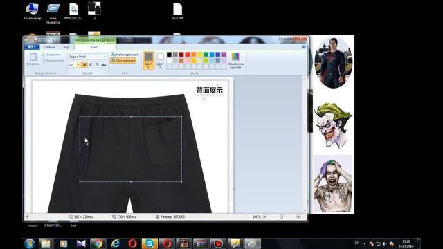Pick the indigo color swatch

[218, 54]
